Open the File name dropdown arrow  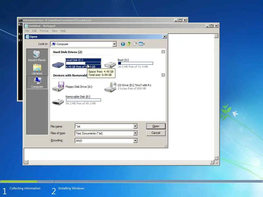(135, 126)
